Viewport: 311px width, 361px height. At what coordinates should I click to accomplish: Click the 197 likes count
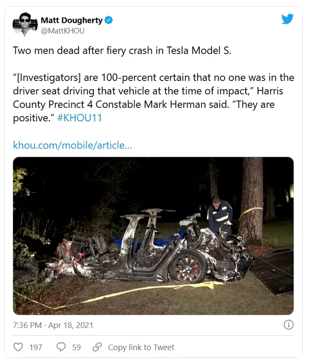[36, 347]
